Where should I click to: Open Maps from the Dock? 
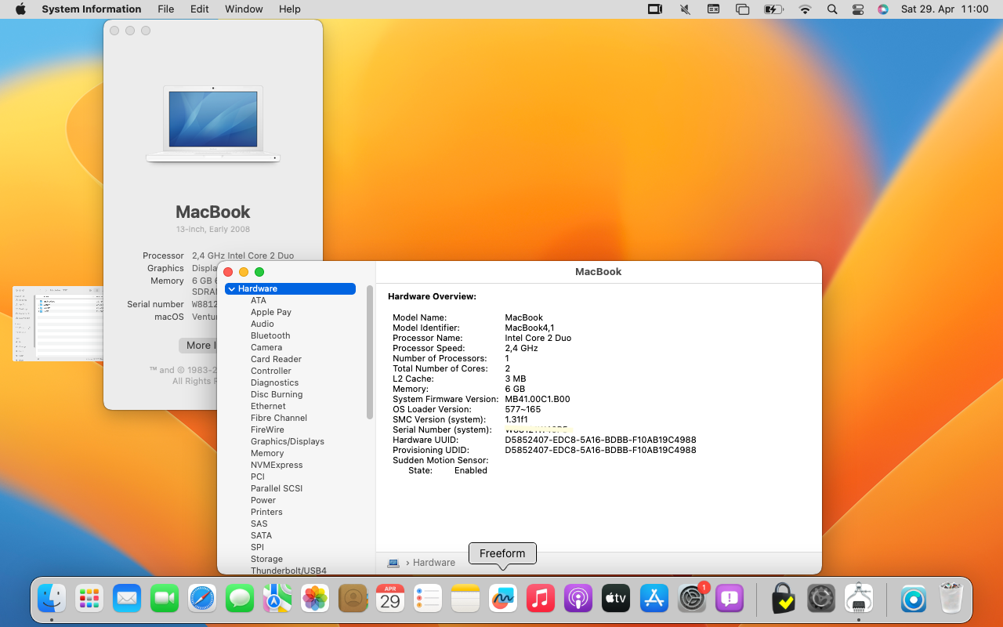(277, 599)
